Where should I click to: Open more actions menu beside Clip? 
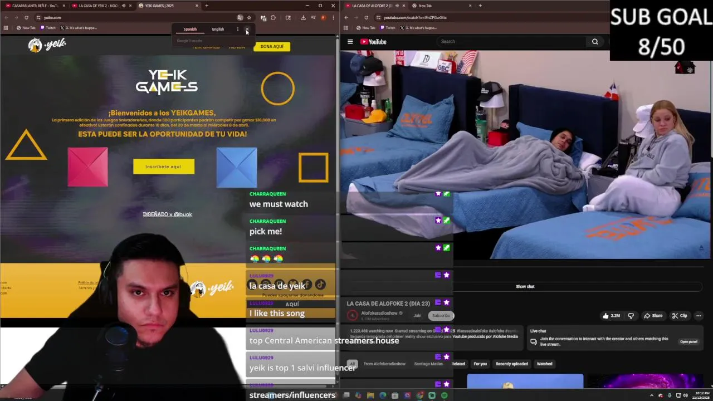pyautogui.click(x=699, y=316)
